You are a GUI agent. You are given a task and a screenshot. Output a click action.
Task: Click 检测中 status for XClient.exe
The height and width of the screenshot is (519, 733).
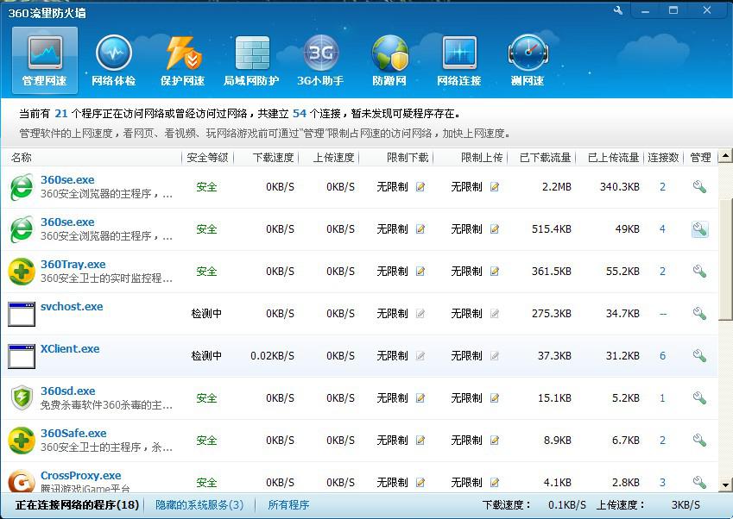(x=206, y=356)
